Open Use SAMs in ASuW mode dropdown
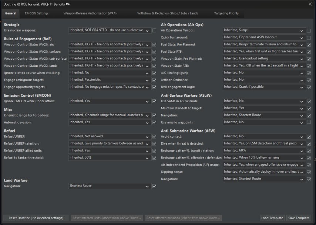The image size is (316, 225). 264,101
